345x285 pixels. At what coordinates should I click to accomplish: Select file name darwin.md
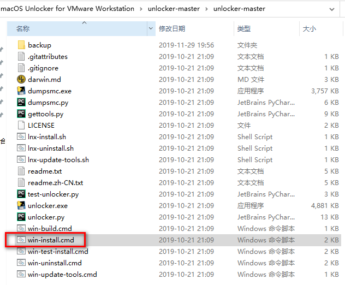click(44, 80)
